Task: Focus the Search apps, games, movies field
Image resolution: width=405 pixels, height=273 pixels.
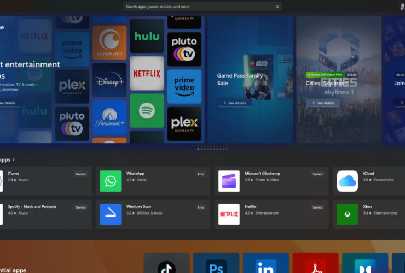Action: [202, 7]
